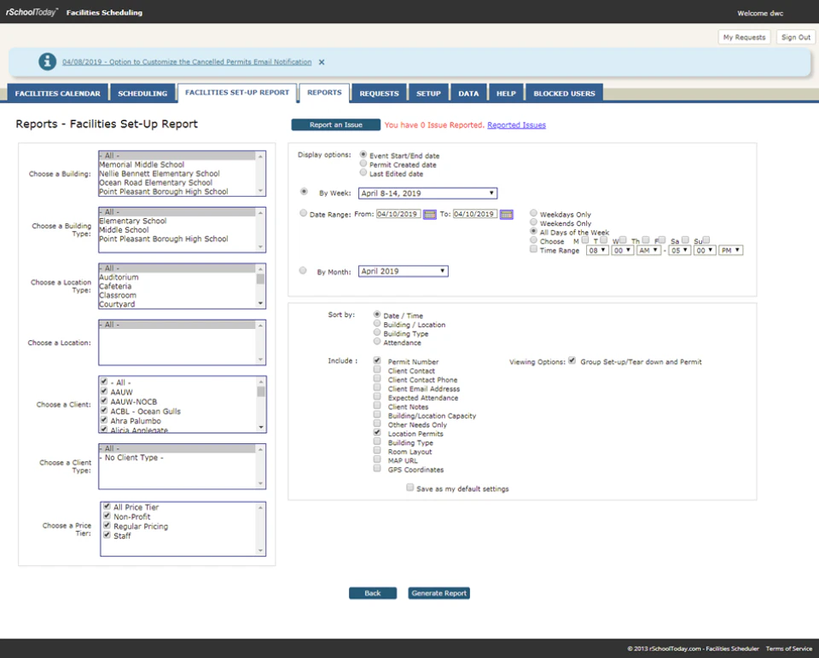Screen dimensions: 819x658
Task: Open the By Month dropdown
Action: [x=403, y=271]
